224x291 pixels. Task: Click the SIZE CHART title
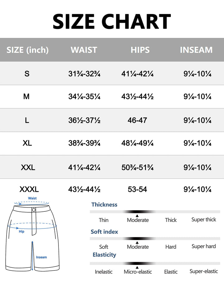pyautogui.click(x=112, y=22)
